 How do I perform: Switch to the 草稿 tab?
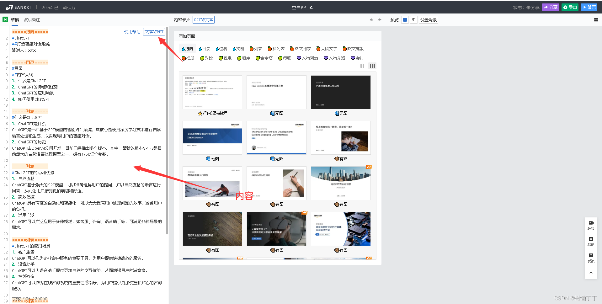pyautogui.click(x=15, y=20)
